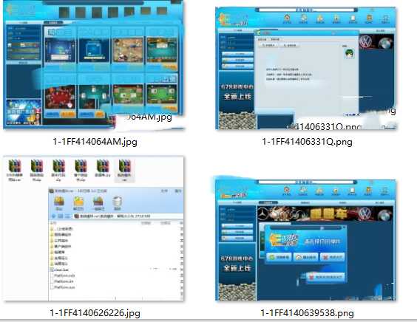Click the first folder in the archive file list
Image resolution: width=417 pixels, height=322 pixels.
(x=61, y=229)
